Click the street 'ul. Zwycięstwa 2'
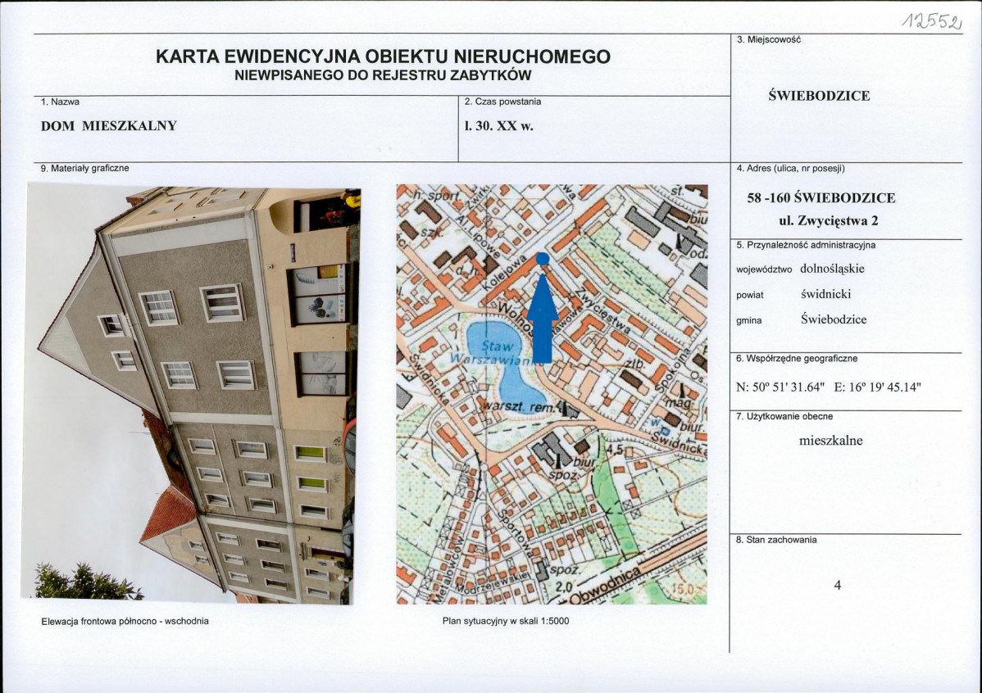Screen dimensions: 982x693 (828, 220)
